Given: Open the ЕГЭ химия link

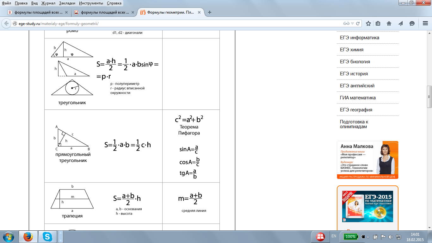Looking at the screenshot, I should point(351,50).
